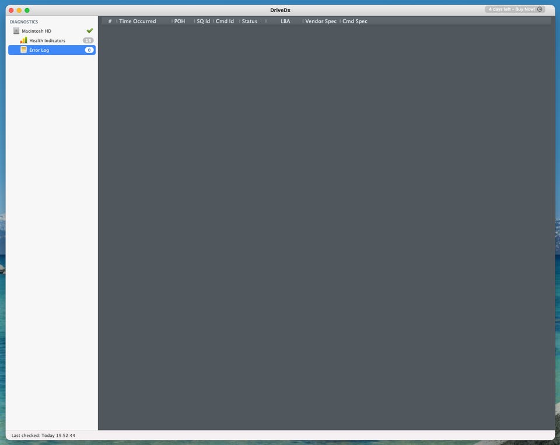Select Macintosh HD in Diagnostics list

(37, 31)
